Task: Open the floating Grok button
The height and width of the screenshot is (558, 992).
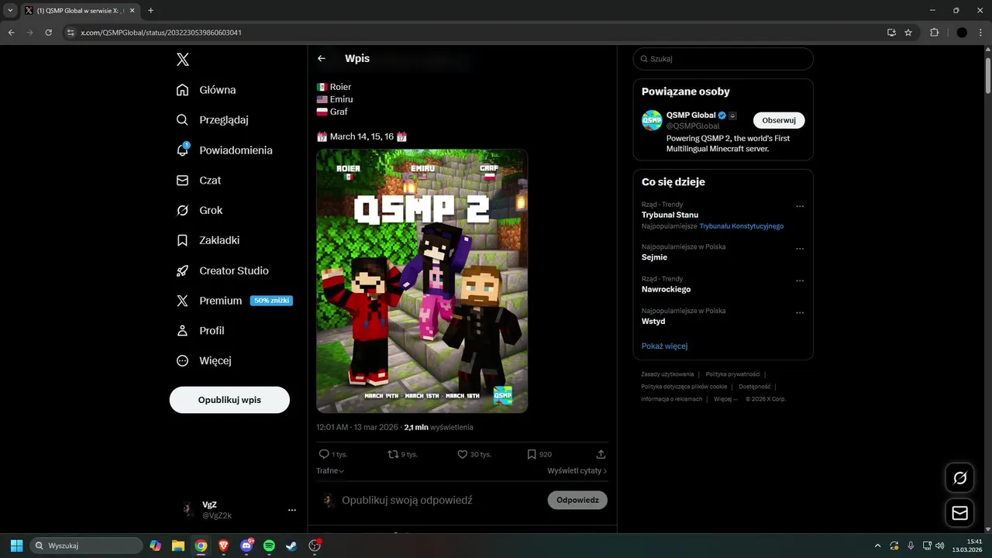Action: pos(960,477)
